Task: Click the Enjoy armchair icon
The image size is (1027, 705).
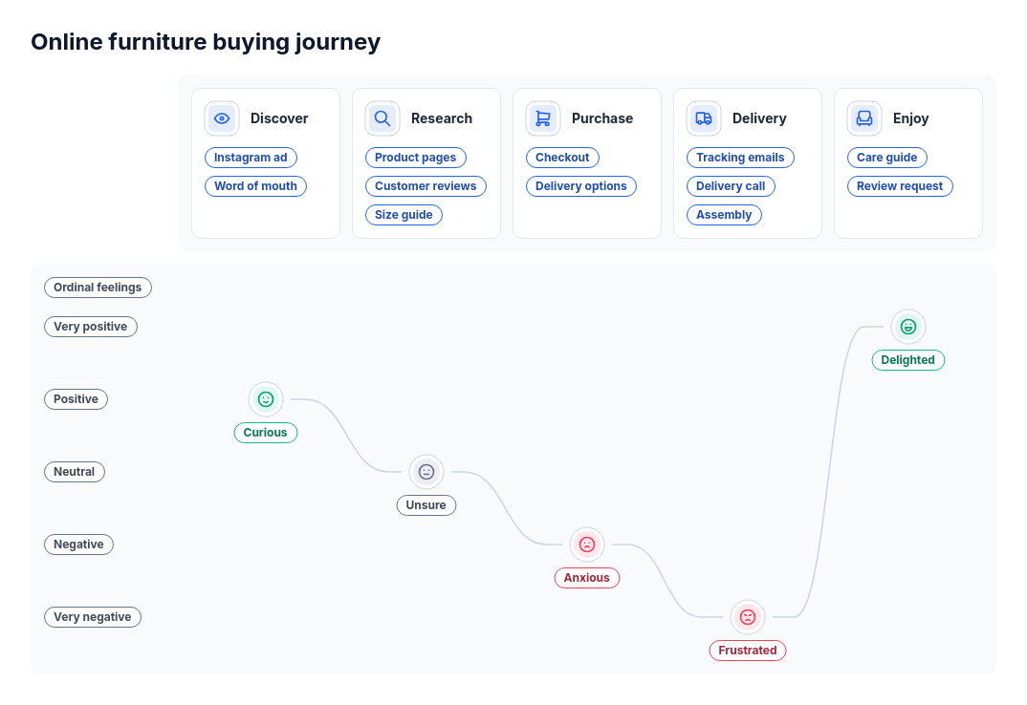Action: [864, 118]
